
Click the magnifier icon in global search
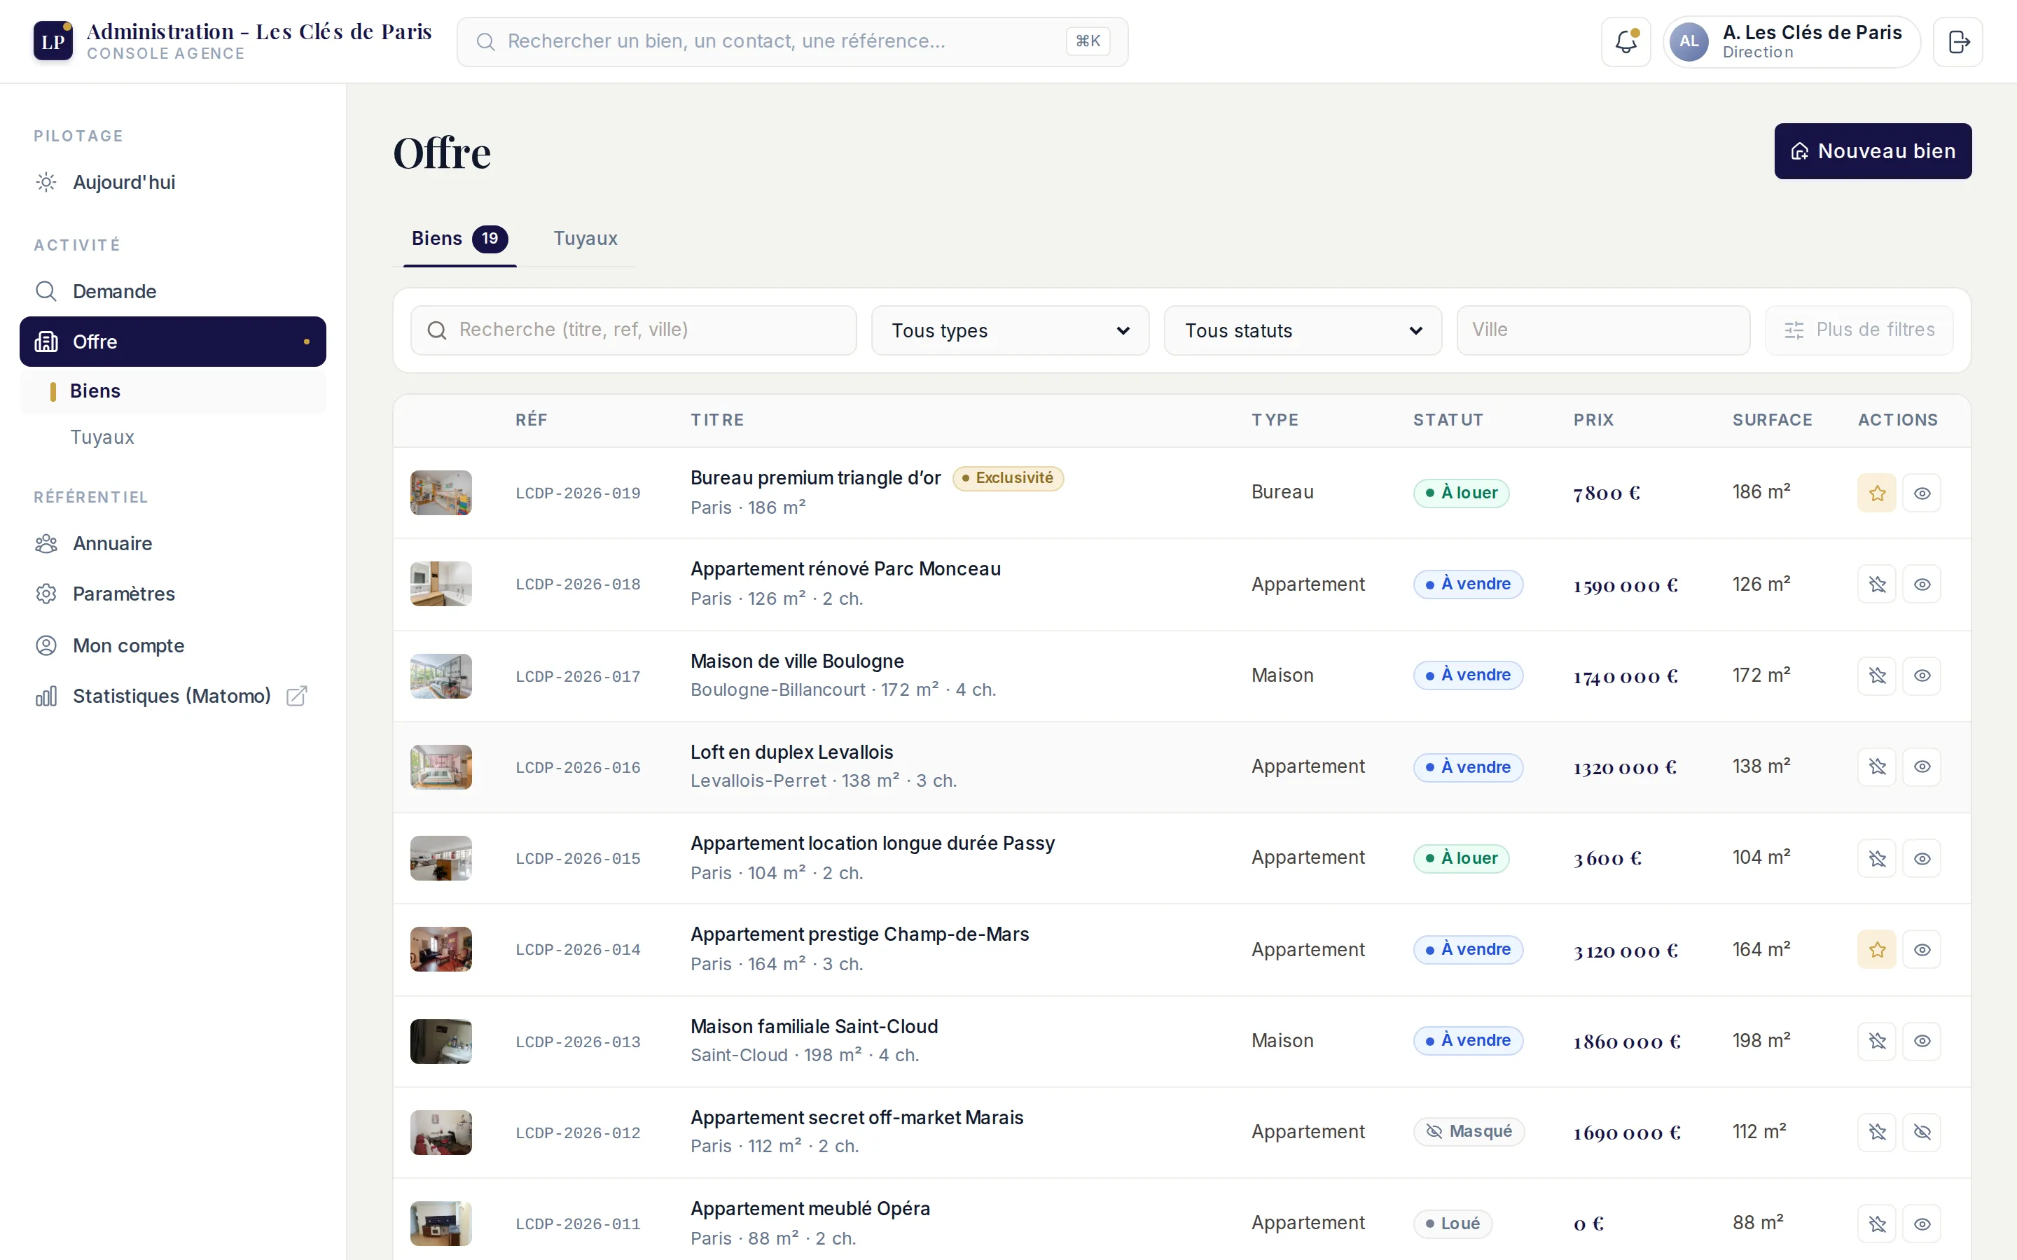[x=486, y=42]
